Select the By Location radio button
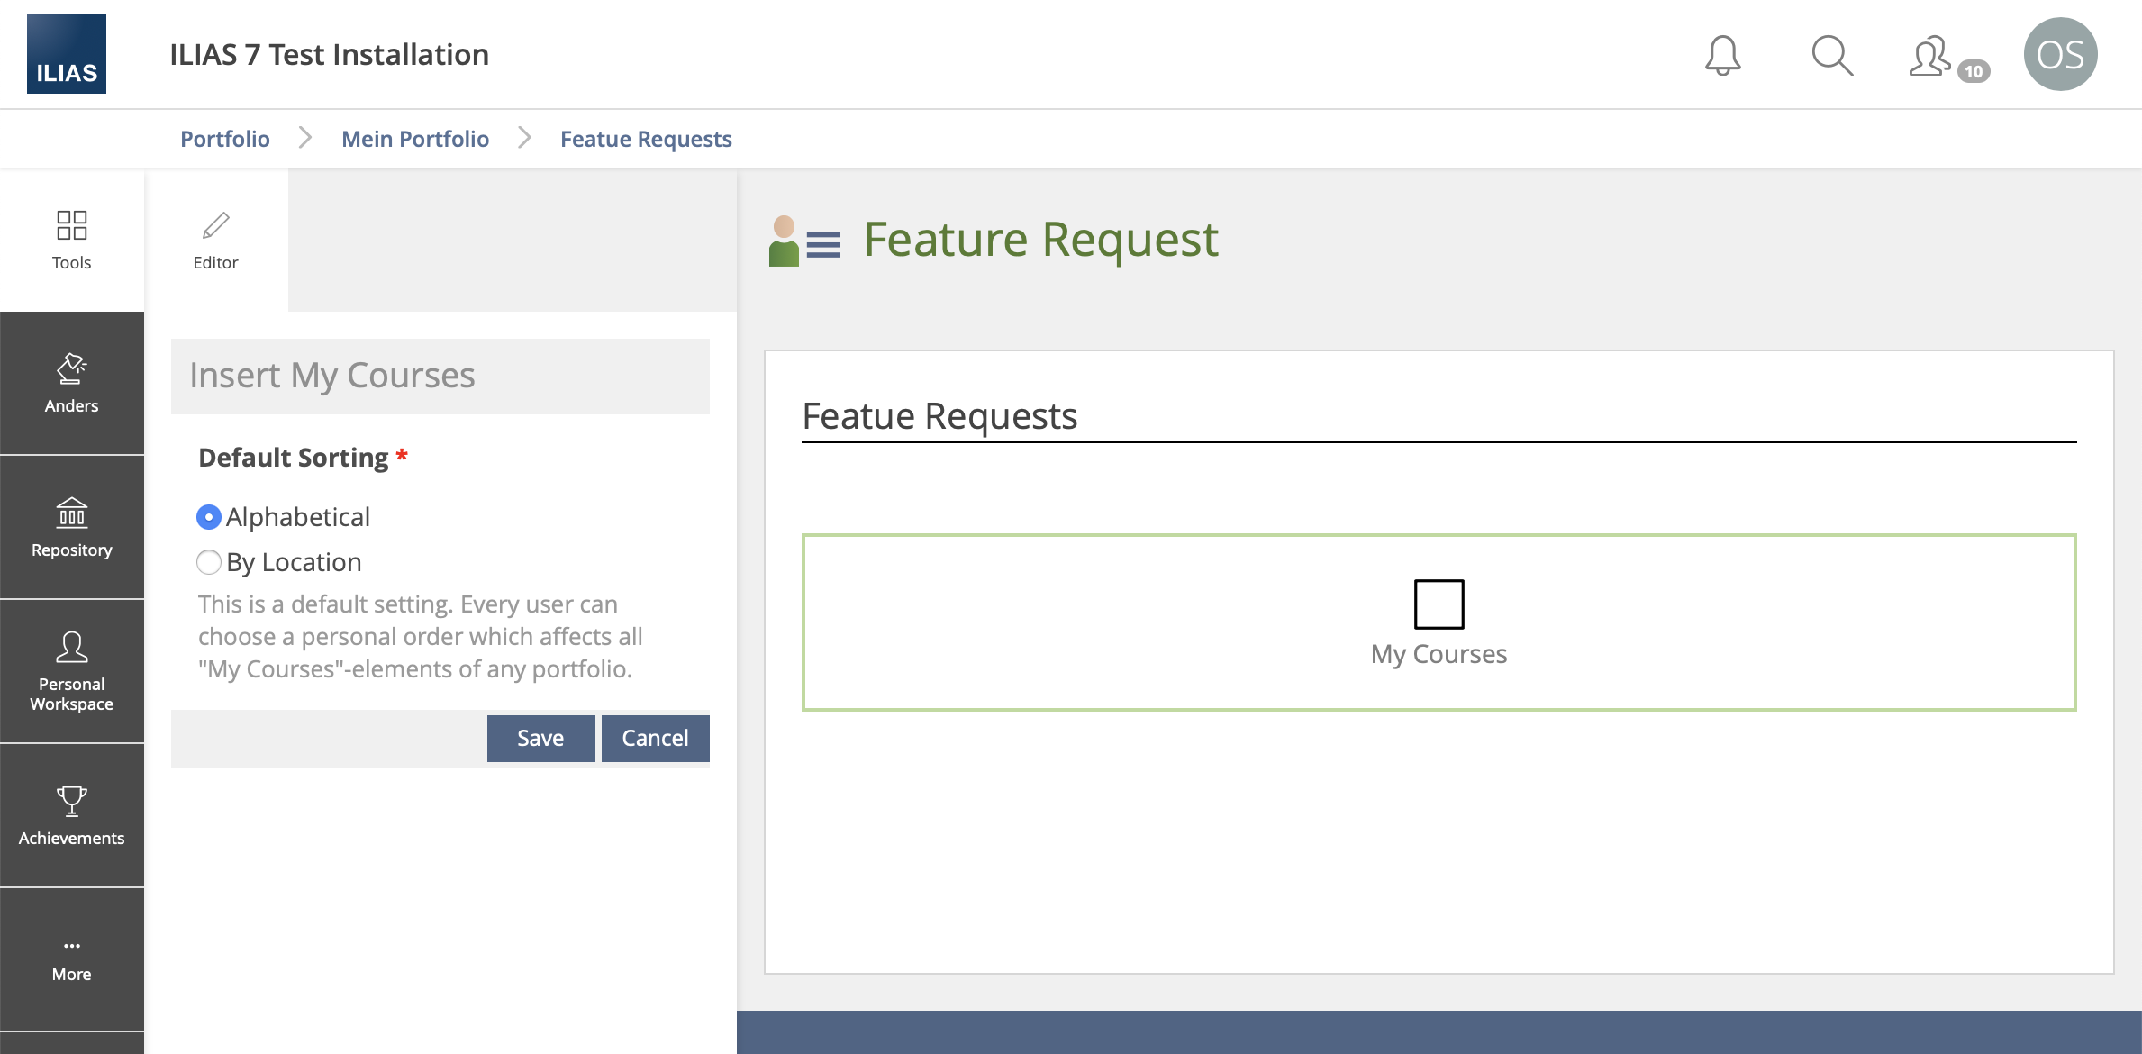Viewport: 2142px width, 1054px height. point(209,562)
